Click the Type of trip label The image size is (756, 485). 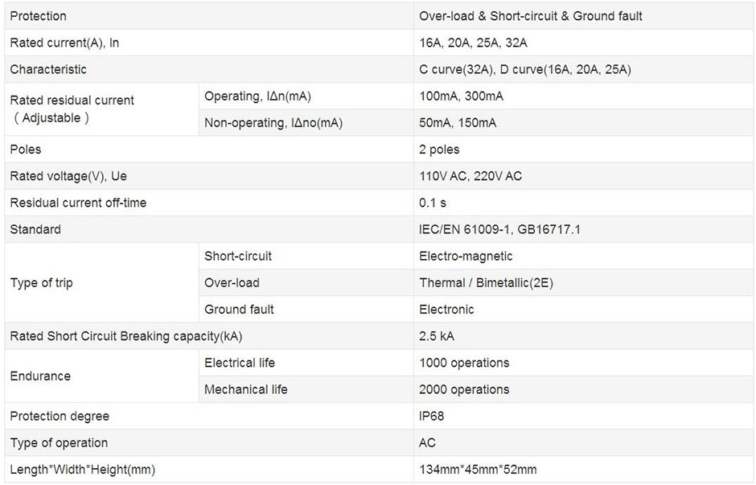41,282
